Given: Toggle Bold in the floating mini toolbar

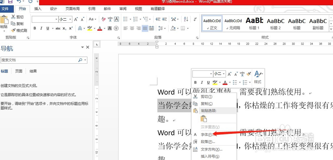Looking at the screenshot, I should 195,82.
